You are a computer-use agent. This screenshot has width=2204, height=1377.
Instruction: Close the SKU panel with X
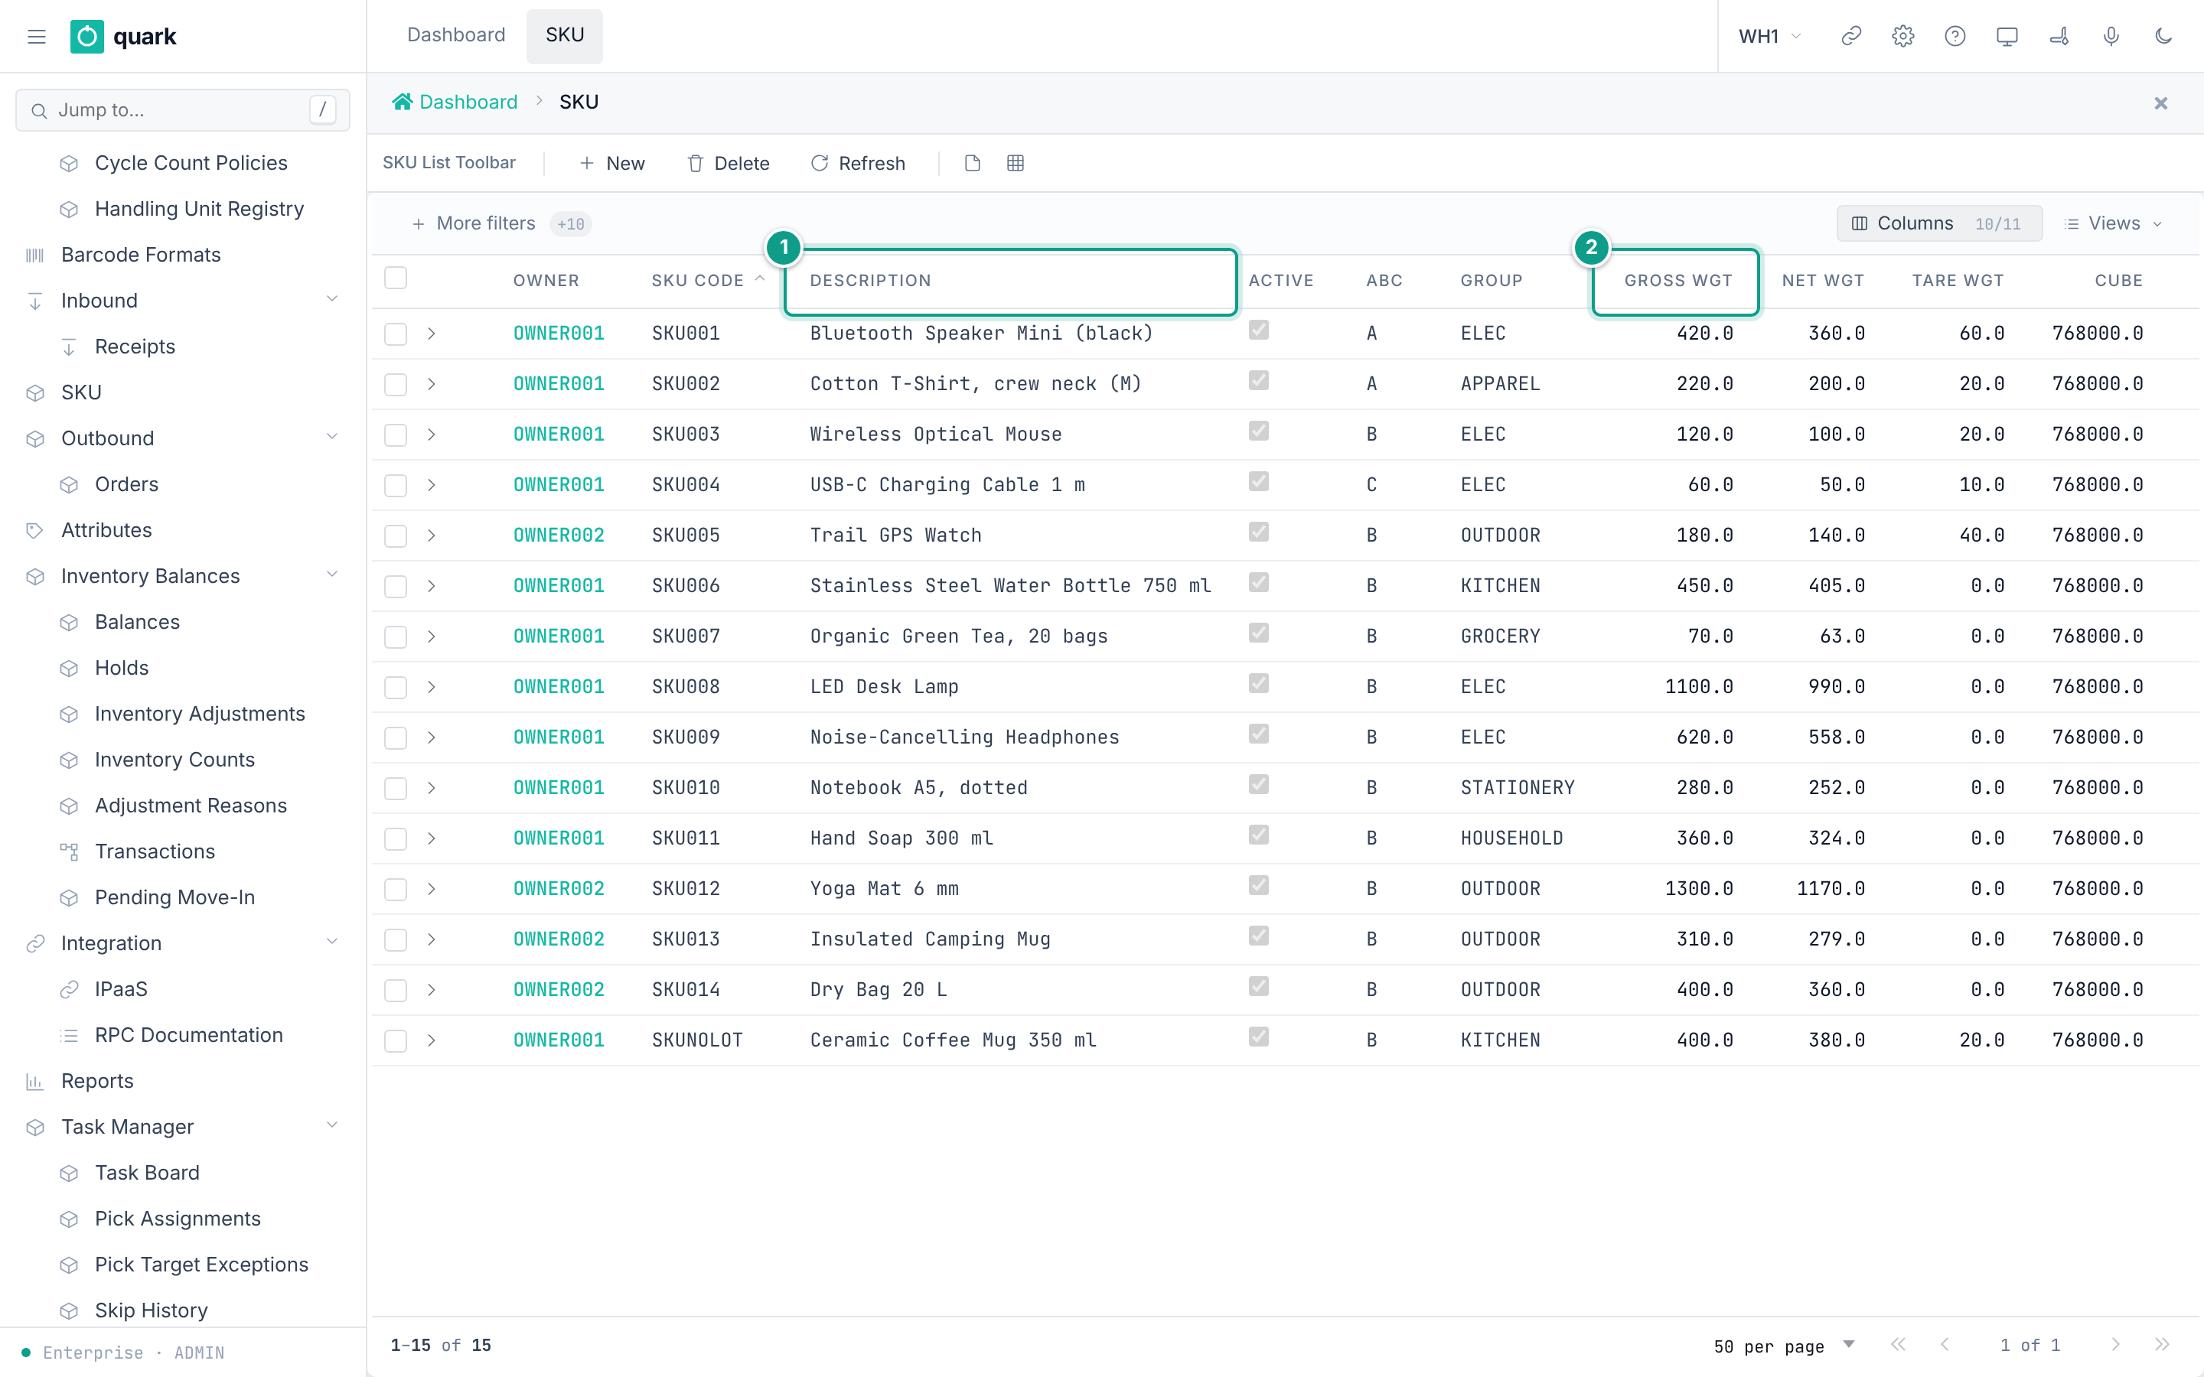(2160, 103)
